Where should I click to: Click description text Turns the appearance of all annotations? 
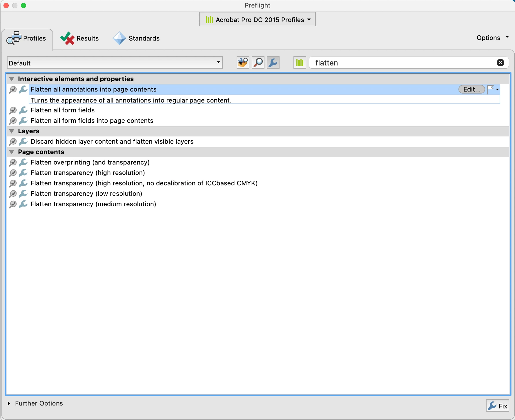tap(131, 100)
